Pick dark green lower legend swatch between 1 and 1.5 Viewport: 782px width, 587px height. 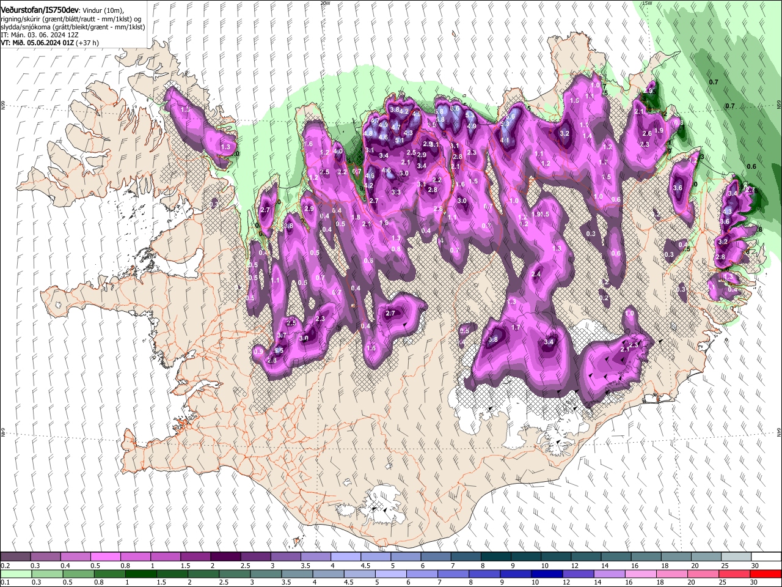[x=141, y=574]
